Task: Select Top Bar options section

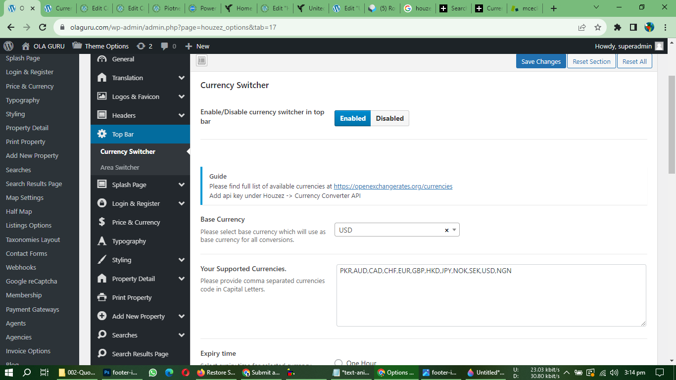Action: pyautogui.click(x=141, y=134)
